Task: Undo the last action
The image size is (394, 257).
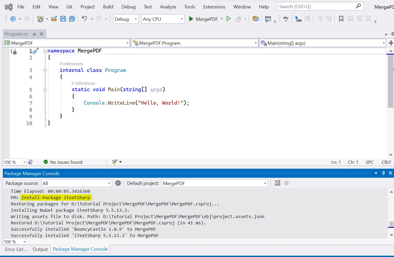Action: (x=84, y=18)
